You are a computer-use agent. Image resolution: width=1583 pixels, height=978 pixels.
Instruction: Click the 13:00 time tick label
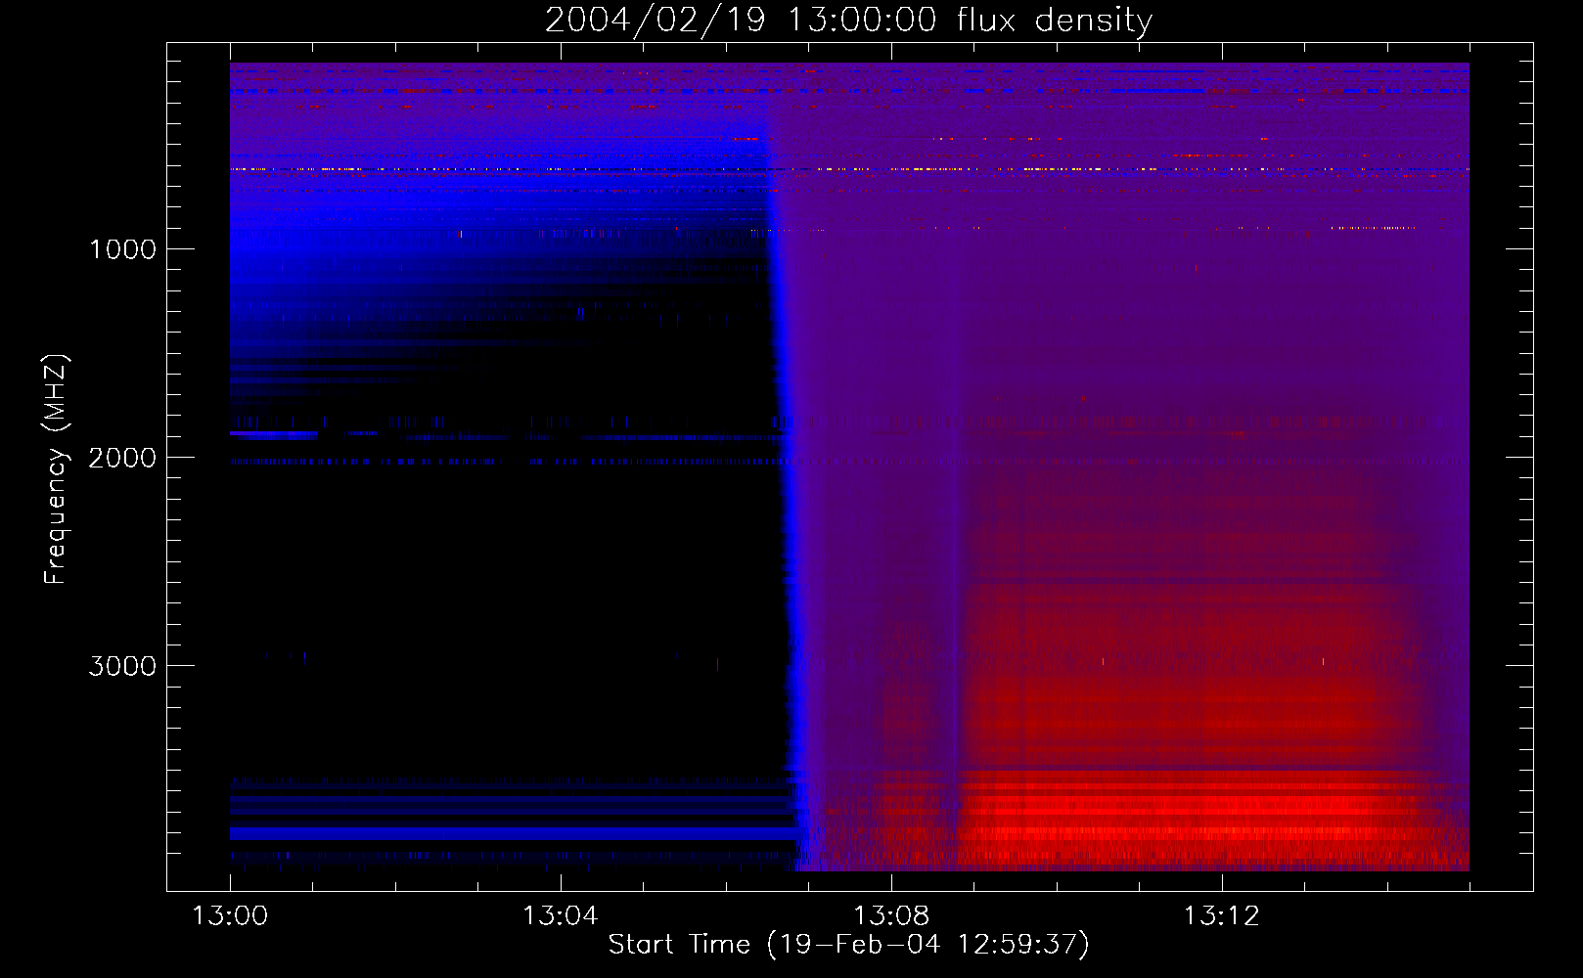[x=230, y=916]
